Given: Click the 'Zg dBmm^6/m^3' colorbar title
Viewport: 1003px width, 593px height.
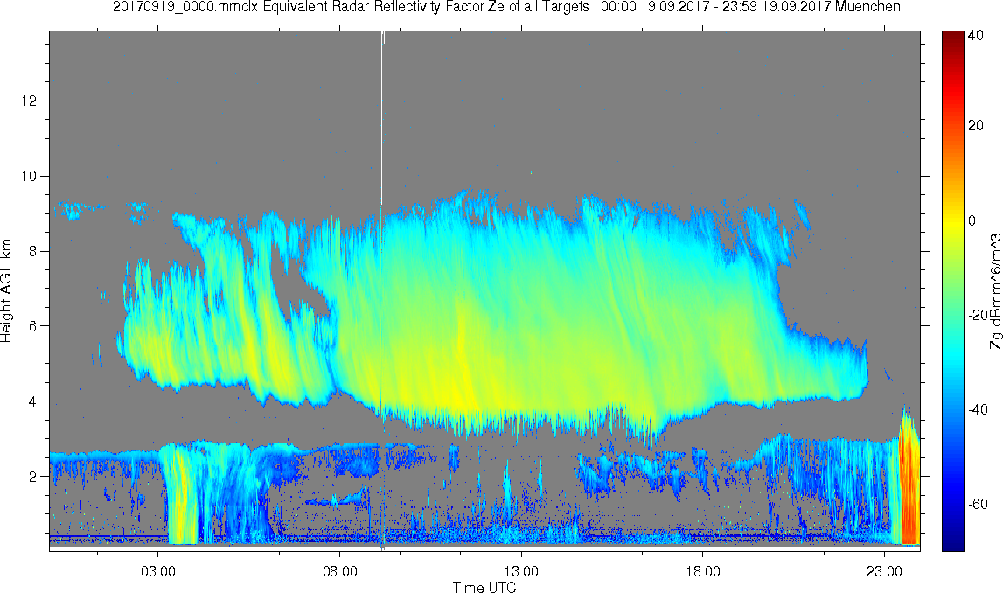Looking at the screenshot, I should (x=996, y=291).
